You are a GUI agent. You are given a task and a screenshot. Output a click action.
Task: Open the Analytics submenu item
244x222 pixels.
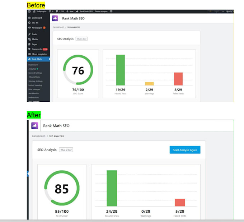pyautogui.click(x=32, y=69)
